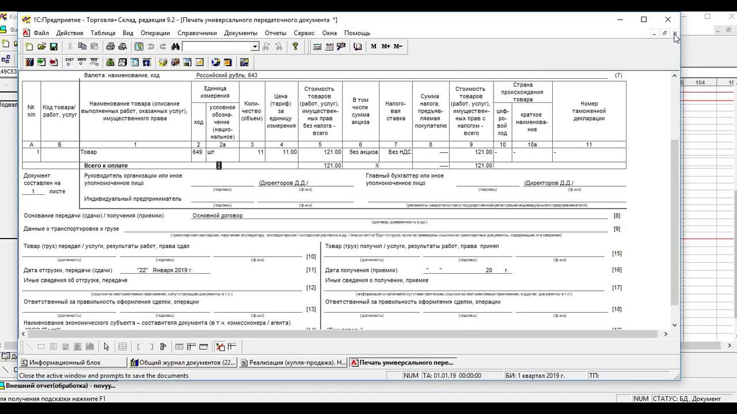The image size is (737, 414).
Task: Open the Calendar icon in the toolbar
Action: click(x=329, y=47)
